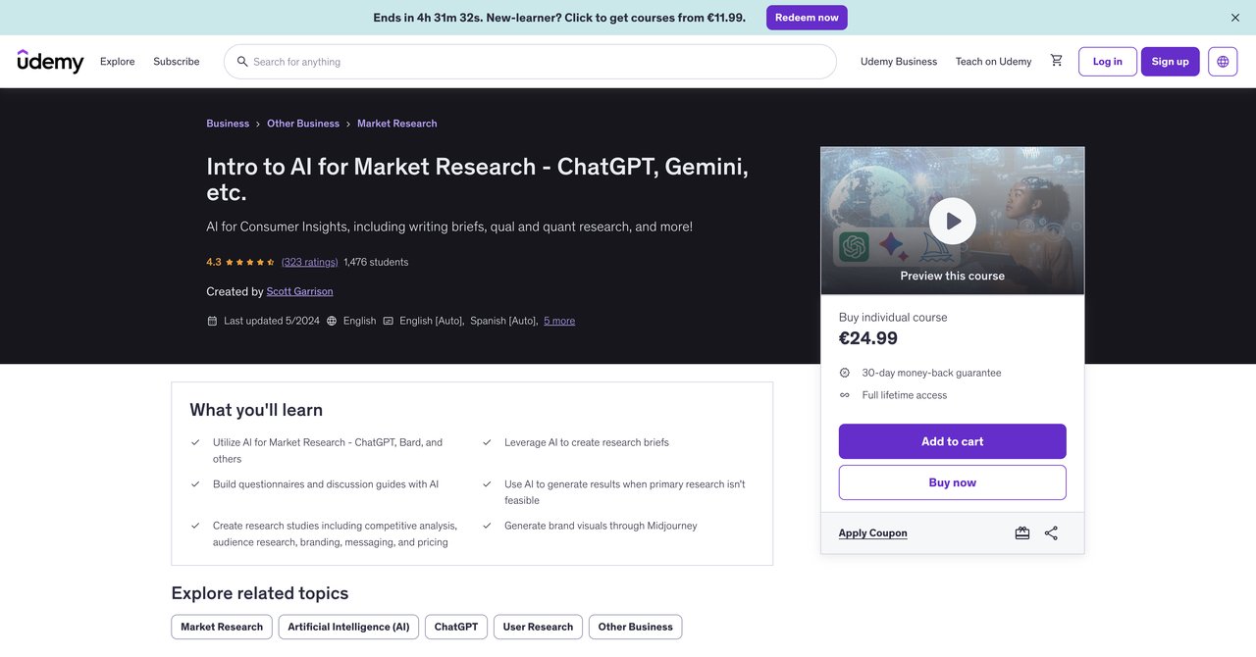Image resolution: width=1256 pixels, height=657 pixels.
Task: Click the breadcrumb chevron after Business
Action: point(258,124)
